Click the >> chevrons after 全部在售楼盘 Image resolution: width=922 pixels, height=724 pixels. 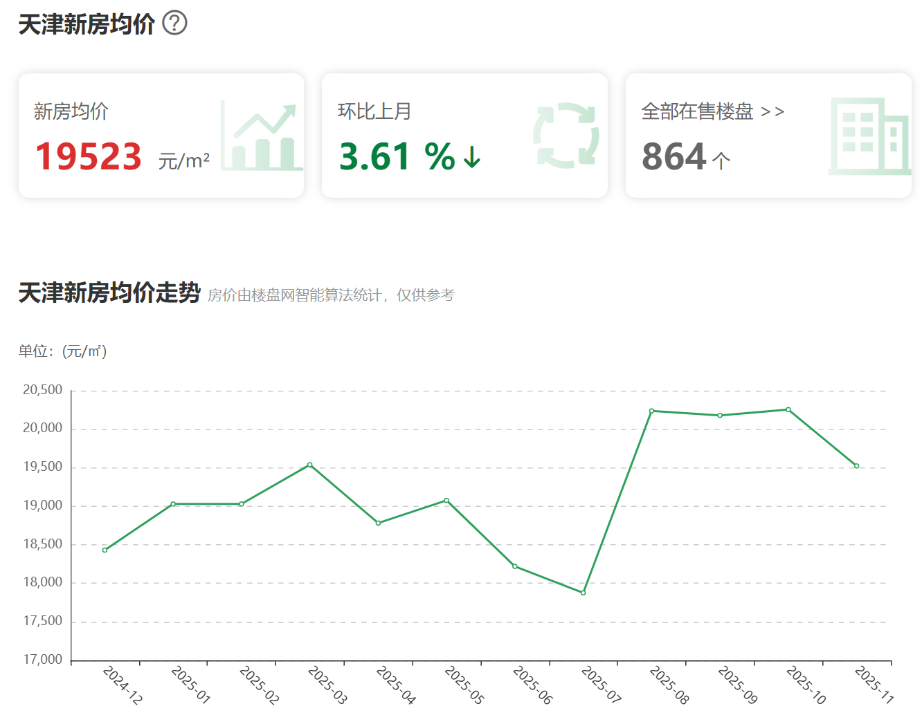772,112
